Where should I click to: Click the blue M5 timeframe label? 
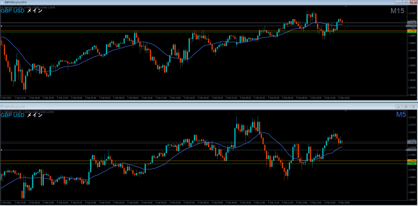point(400,115)
